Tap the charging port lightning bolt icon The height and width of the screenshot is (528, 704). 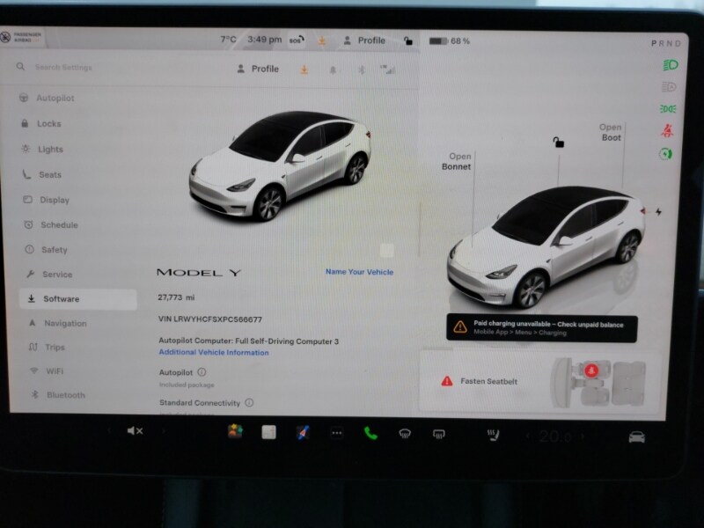click(656, 211)
